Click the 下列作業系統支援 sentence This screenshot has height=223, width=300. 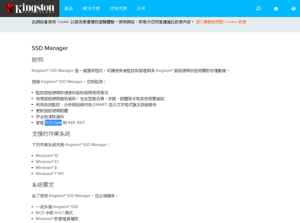(x=71, y=145)
